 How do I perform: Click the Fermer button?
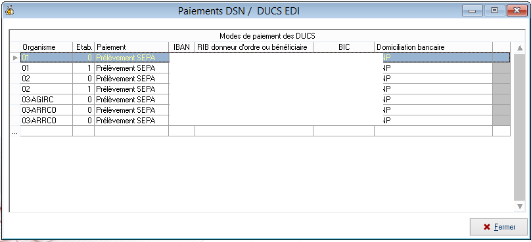click(x=499, y=227)
